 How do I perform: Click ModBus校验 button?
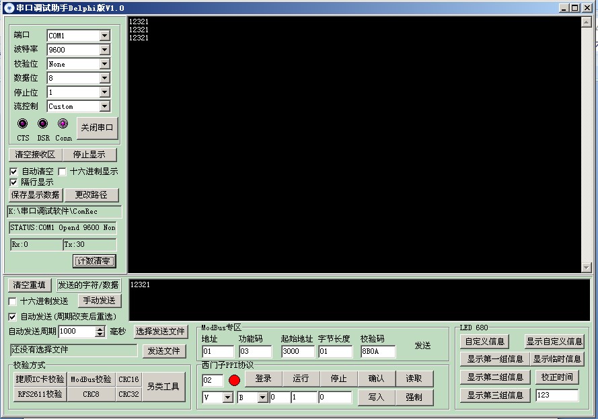point(91,379)
